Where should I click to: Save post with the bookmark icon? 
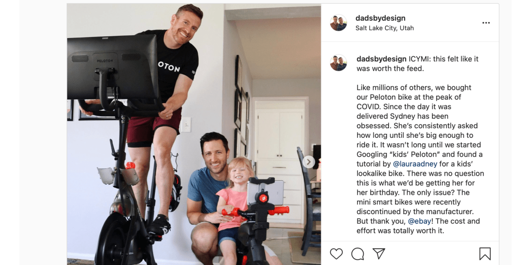[x=485, y=254]
